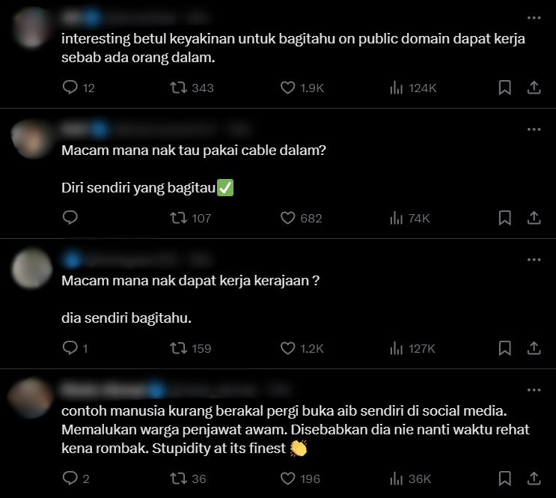Open more options on 'kerja kerajaan' tweet

[534, 259]
